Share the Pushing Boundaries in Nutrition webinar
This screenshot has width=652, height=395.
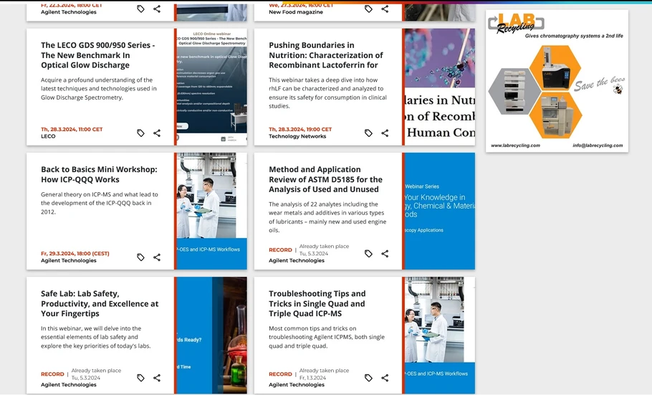[385, 133]
